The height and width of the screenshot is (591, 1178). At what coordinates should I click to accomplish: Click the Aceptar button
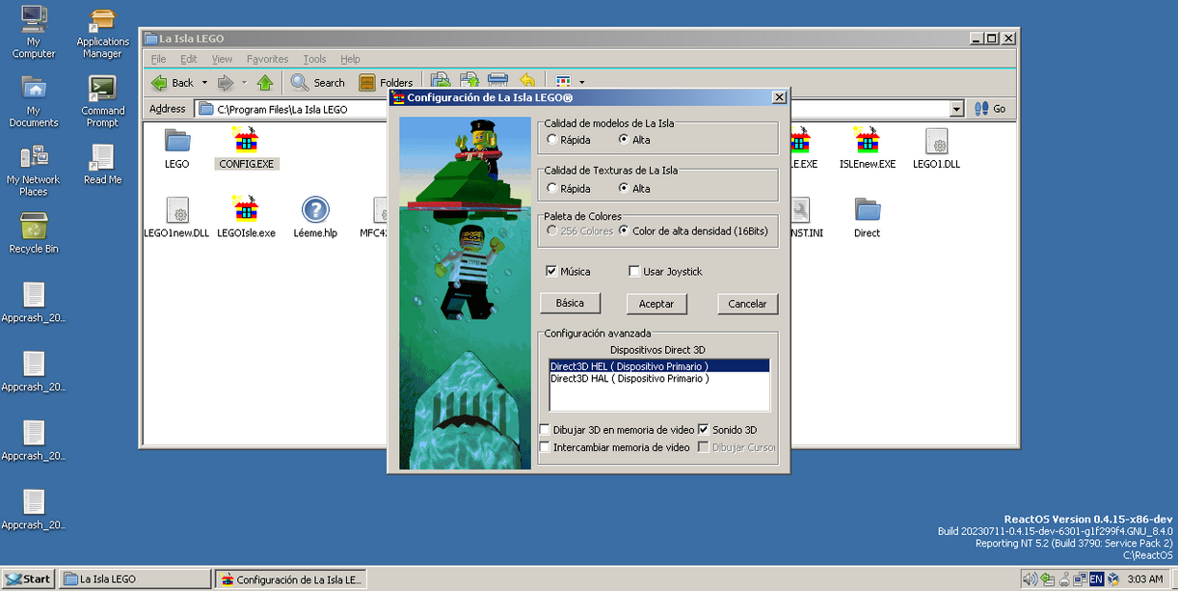pos(656,304)
